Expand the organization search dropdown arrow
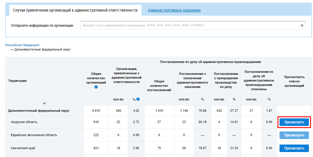 click(302, 26)
